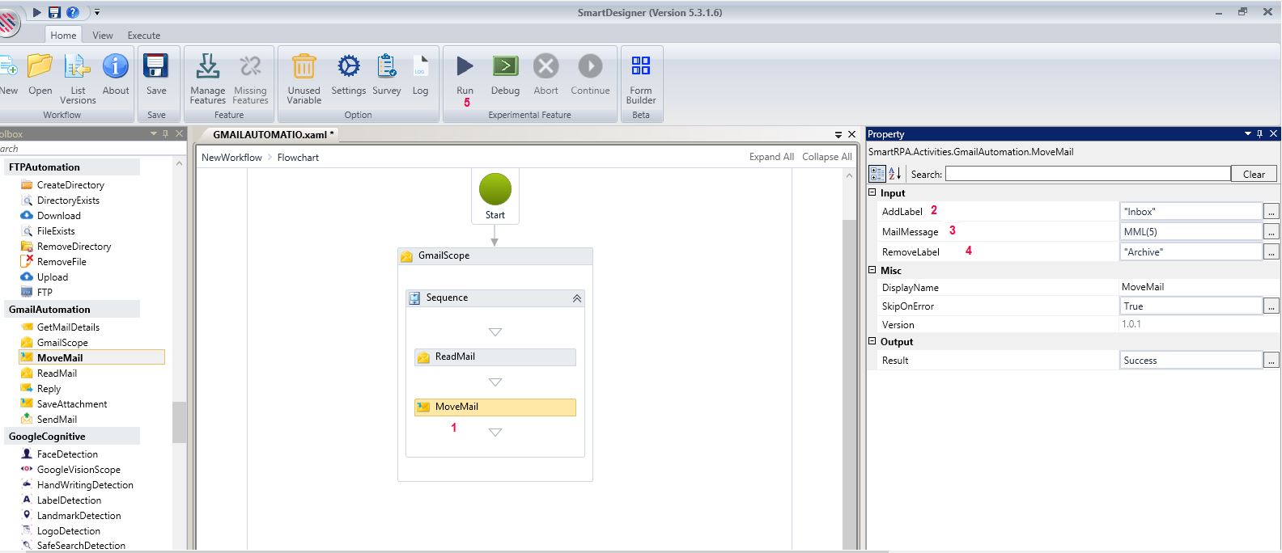Open the Survey clipboard icon
This screenshot has width=1282, height=553.
[387, 66]
